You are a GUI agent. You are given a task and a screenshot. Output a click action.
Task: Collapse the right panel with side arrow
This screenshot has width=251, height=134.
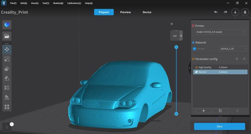pyautogui.click(x=190, y=68)
